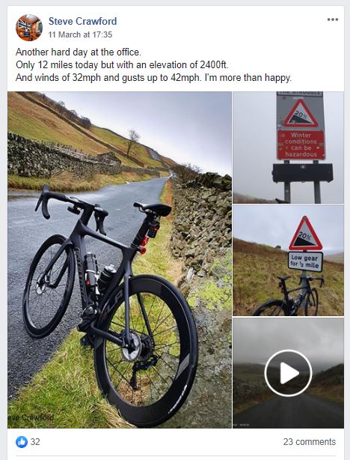
Task: View the 23 comments
Action: 310,441
